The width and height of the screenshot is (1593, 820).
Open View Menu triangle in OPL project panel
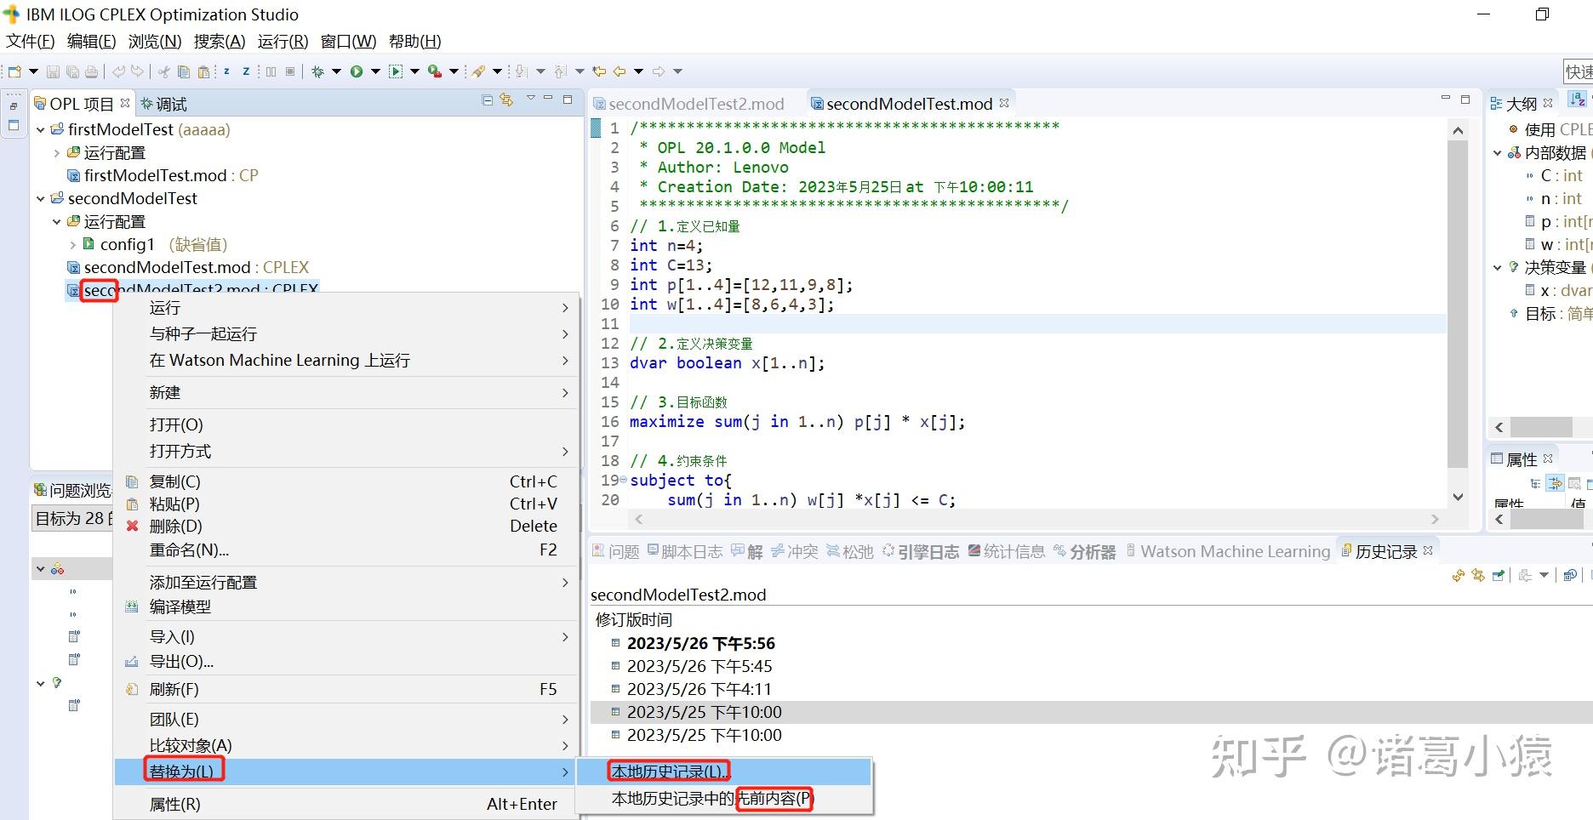coord(530,99)
